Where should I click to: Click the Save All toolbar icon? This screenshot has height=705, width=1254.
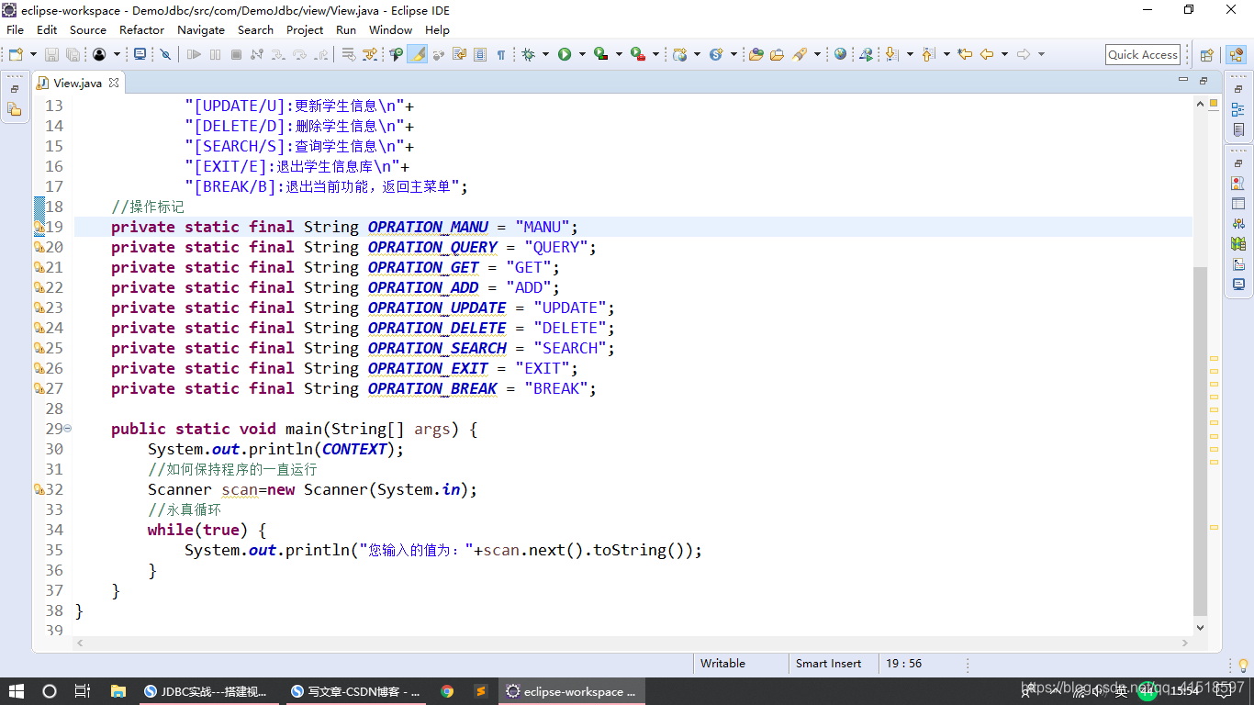73,55
